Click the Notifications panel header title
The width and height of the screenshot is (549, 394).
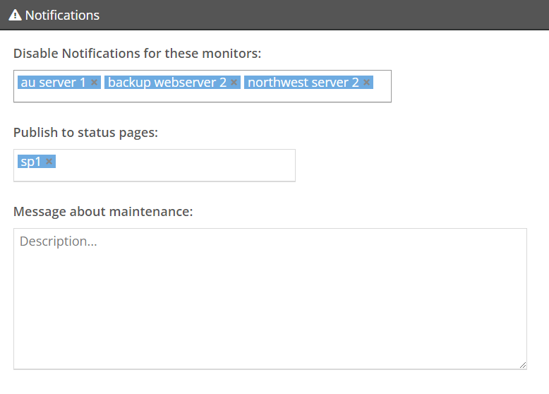[62, 15]
